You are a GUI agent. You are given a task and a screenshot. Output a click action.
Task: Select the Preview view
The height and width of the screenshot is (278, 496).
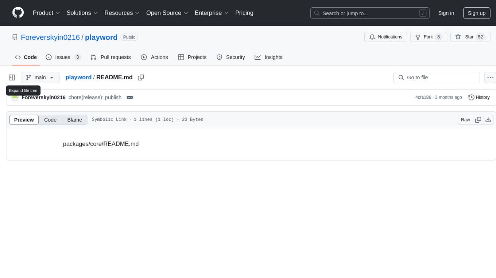(24, 120)
